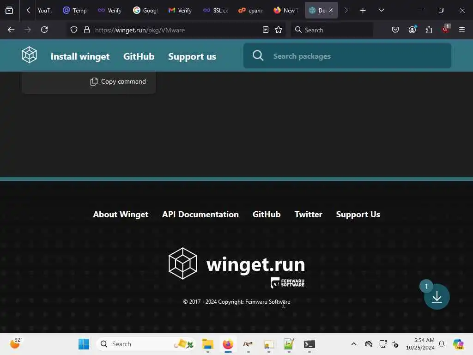Open the Windows Start menu

pos(84,344)
